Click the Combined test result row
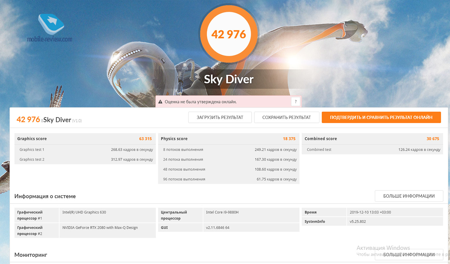 (x=372, y=150)
